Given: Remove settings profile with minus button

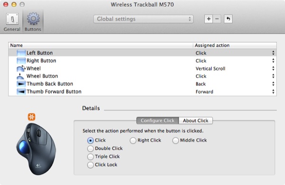Looking at the screenshot, I should click(x=217, y=19).
